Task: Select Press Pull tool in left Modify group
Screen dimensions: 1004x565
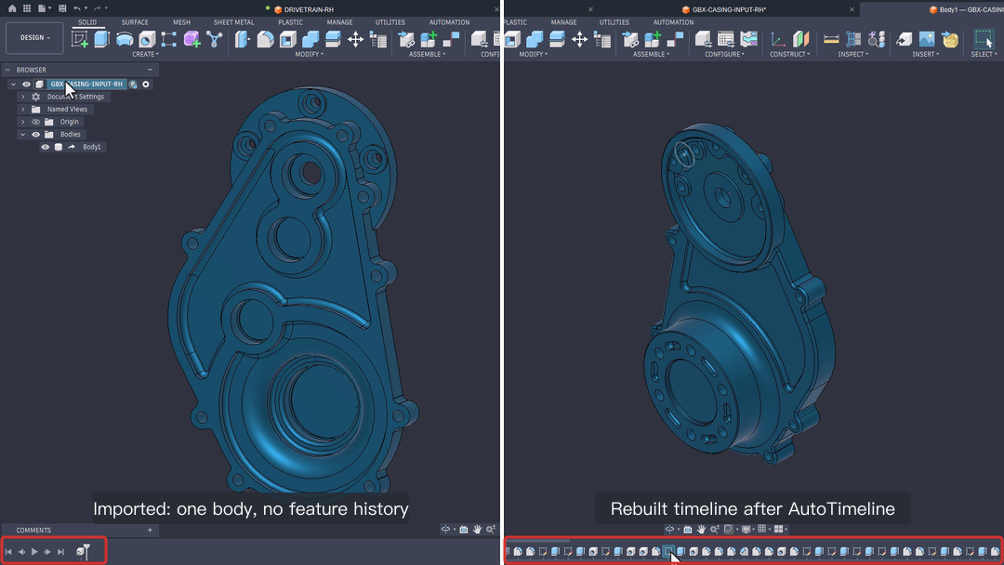Action: point(243,39)
